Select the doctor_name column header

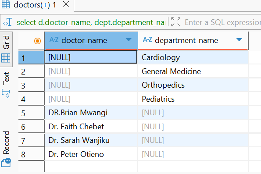point(91,41)
